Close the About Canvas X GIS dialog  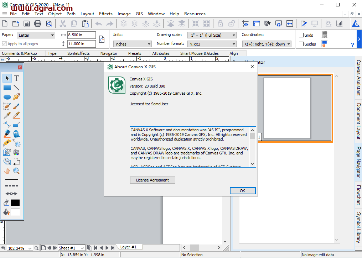click(252, 67)
